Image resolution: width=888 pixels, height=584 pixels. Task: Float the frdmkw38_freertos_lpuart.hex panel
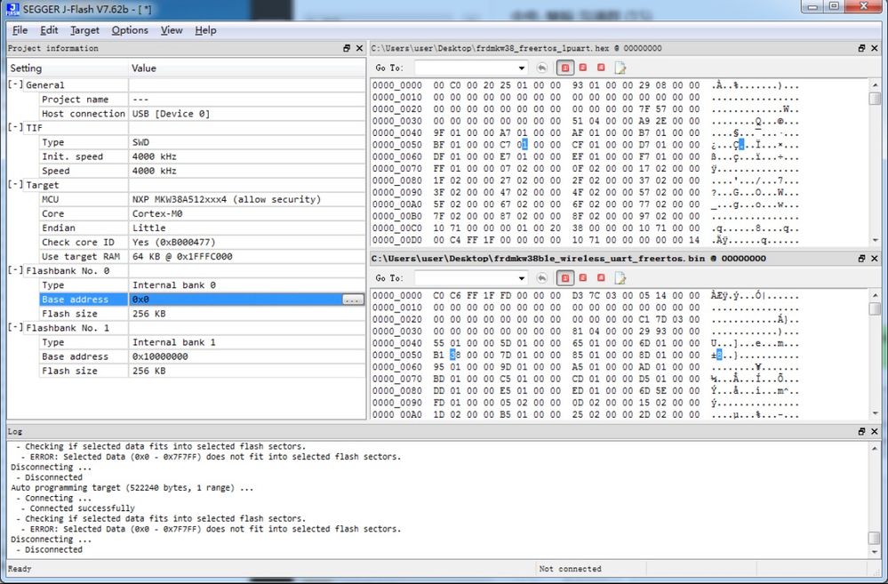[x=861, y=48]
